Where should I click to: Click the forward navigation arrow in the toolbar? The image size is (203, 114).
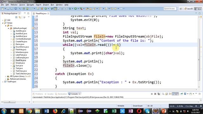pyautogui.click(x=121, y=9)
